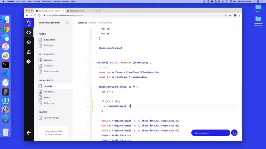266x149 pixels.
Task: Open project settings gear icon
Action: (29, 61)
